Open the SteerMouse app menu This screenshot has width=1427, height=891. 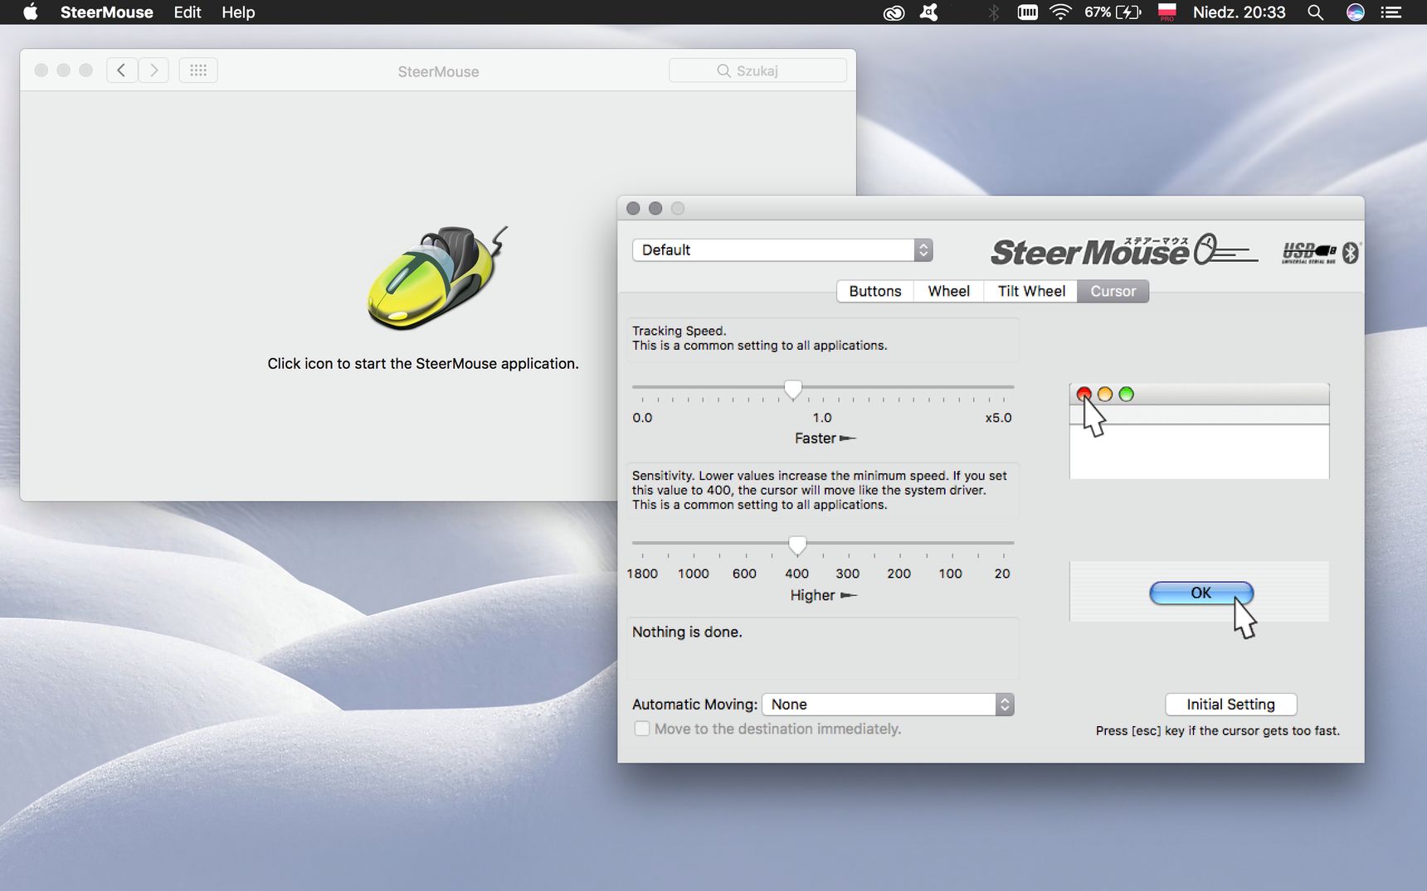pos(106,12)
